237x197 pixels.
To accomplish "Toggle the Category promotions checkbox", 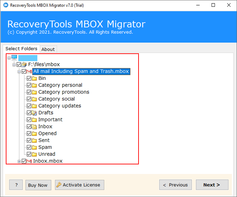I will pos(29,92).
